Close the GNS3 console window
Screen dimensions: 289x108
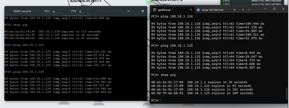click(143, 11)
